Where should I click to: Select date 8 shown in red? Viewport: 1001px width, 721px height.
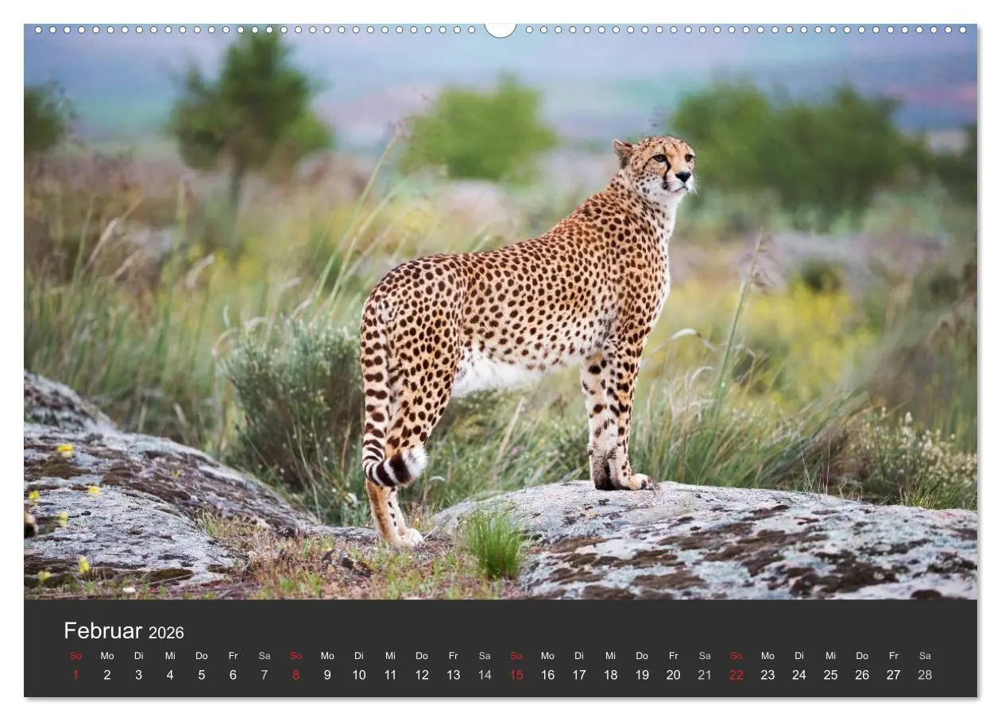tap(296, 675)
